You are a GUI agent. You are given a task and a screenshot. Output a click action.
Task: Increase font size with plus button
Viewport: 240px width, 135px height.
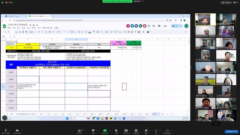click(75, 32)
